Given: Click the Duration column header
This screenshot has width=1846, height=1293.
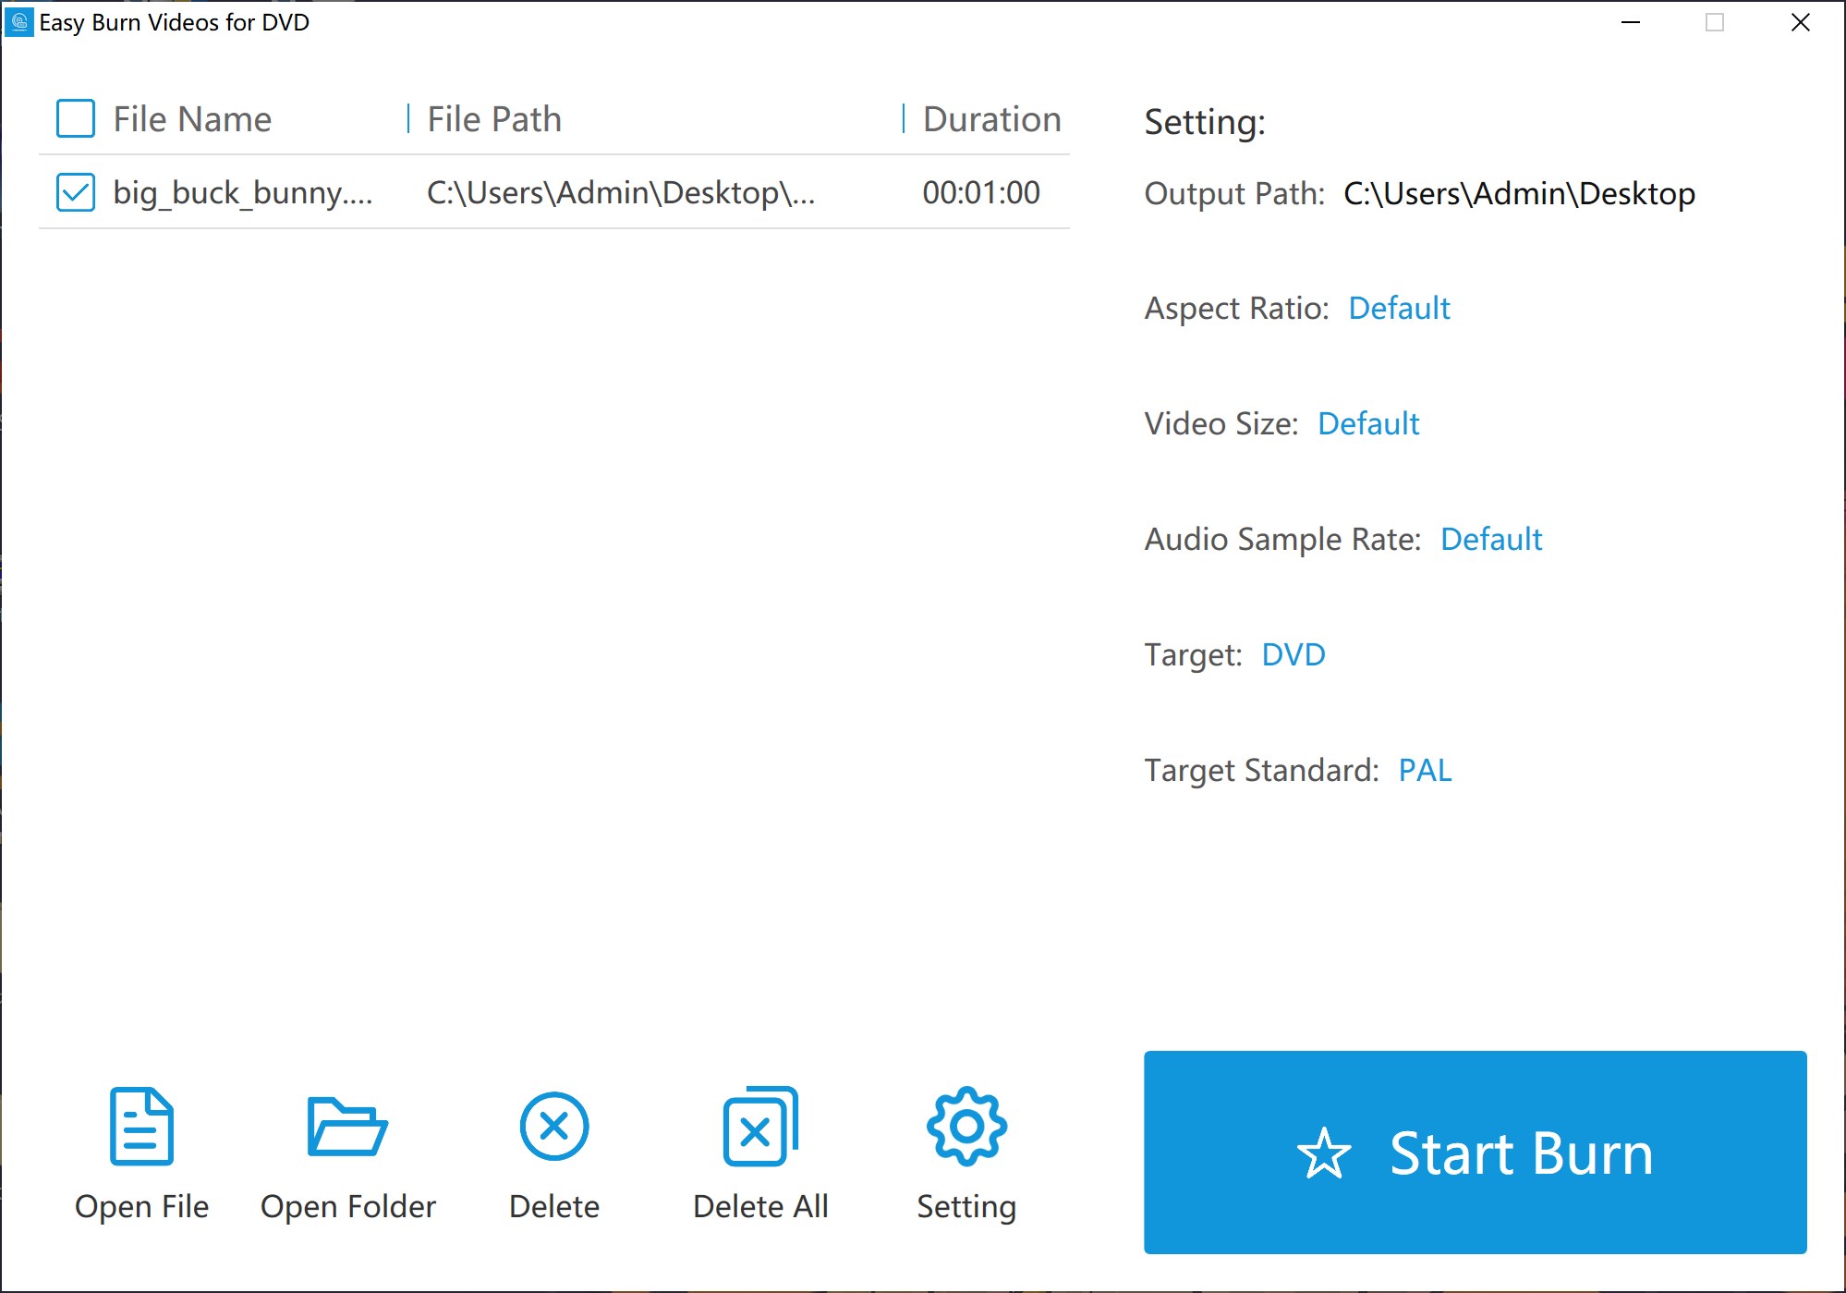Looking at the screenshot, I should (x=991, y=119).
